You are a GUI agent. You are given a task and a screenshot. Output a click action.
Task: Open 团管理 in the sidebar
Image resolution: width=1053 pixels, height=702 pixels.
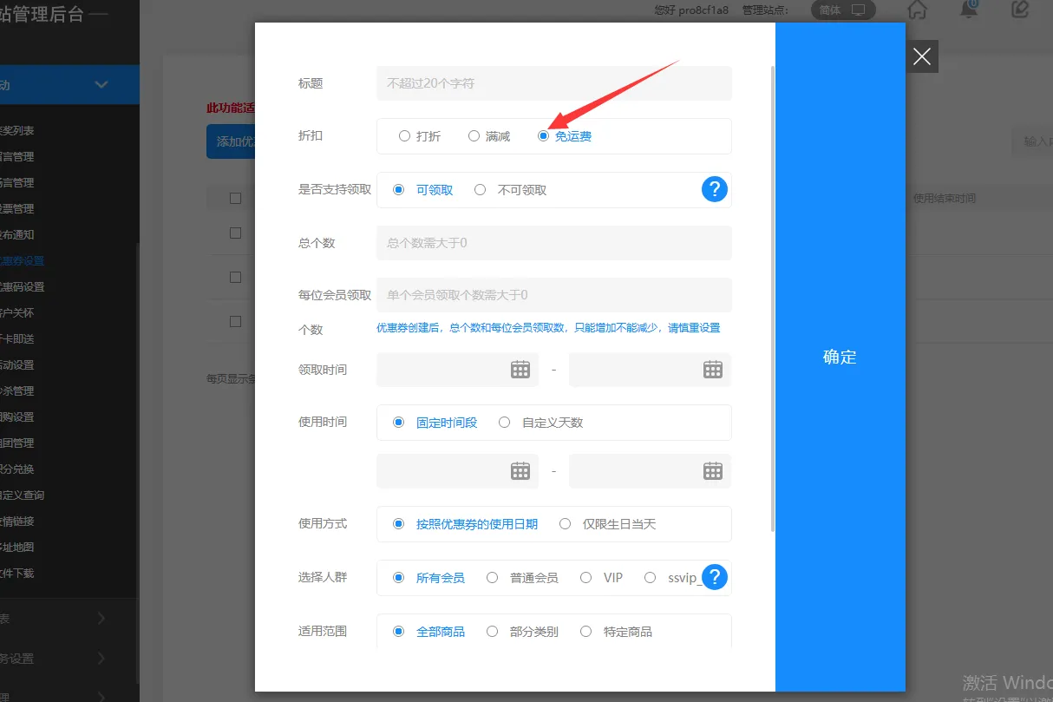pyautogui.click(x=17, y=443)
